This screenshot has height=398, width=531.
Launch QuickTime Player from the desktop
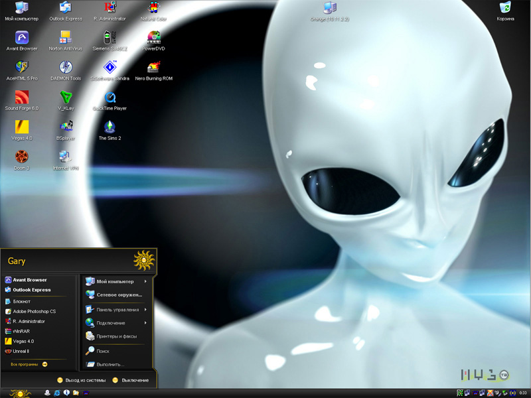pyautogui.click(x=110, y=98)
